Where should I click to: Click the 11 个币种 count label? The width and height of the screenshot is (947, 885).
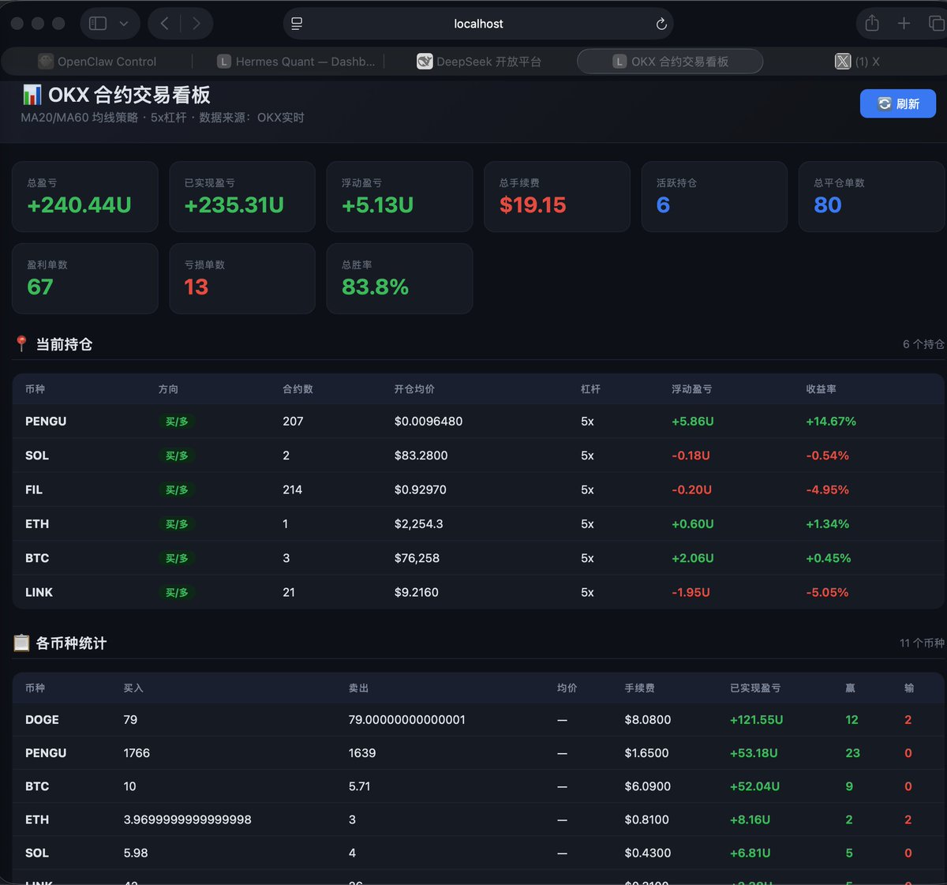922,643
